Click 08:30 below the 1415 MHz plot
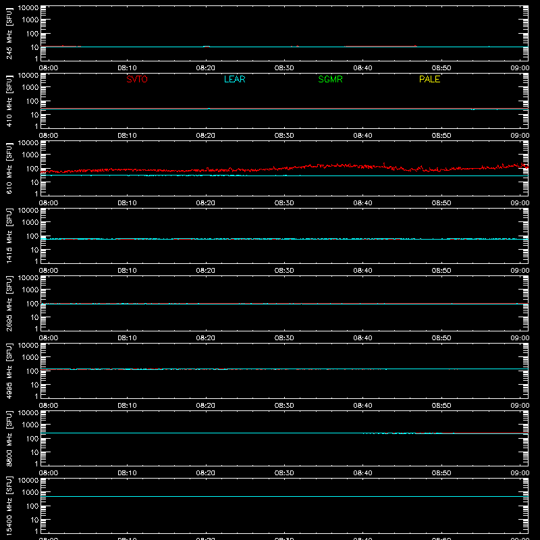The height and width of the screenshot is (540, 540). (284, 271)
